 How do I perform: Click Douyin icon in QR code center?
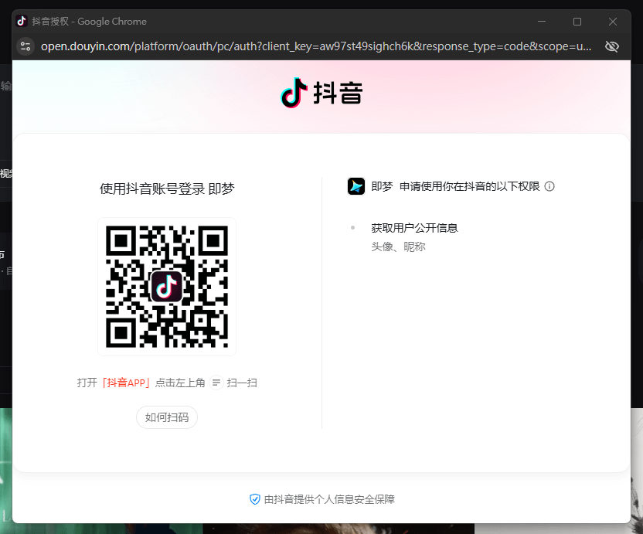pos(167,287)
